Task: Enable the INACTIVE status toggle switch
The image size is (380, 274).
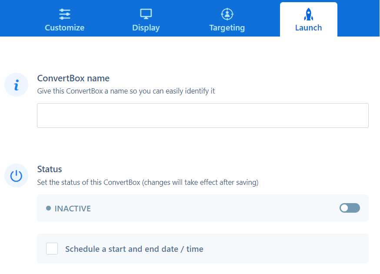Action: pos(350,208)
